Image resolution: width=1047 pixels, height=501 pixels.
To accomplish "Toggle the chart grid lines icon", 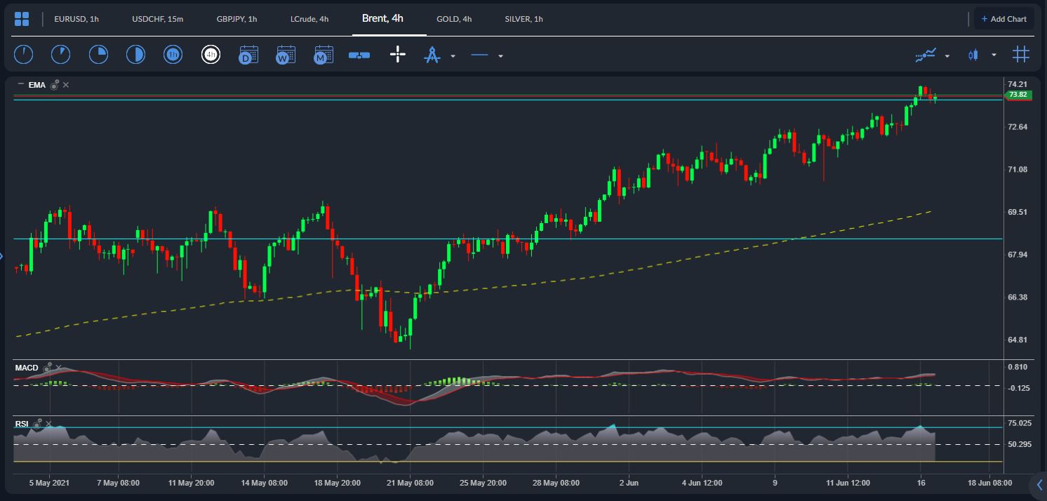I will coord(1020,54).
